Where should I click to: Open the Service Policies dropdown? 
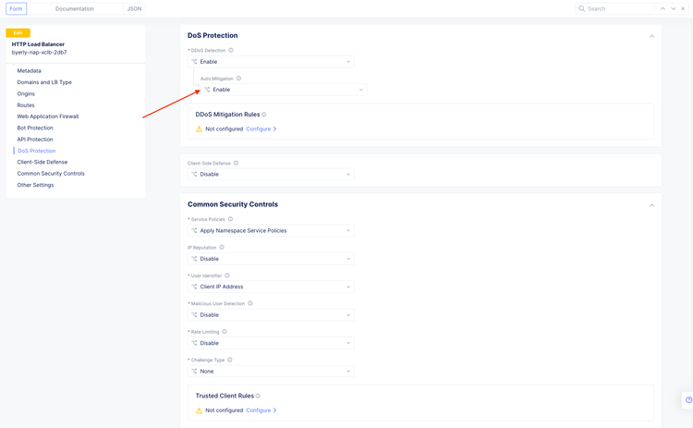271,230
